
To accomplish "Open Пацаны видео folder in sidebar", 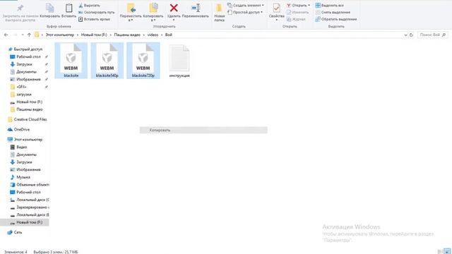I will pos(30,109).
